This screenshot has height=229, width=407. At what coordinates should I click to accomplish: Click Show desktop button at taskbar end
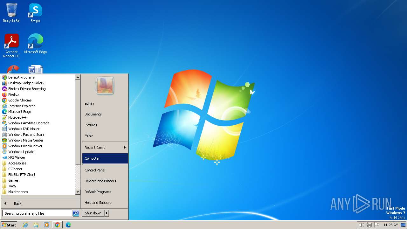coord(403,225)
